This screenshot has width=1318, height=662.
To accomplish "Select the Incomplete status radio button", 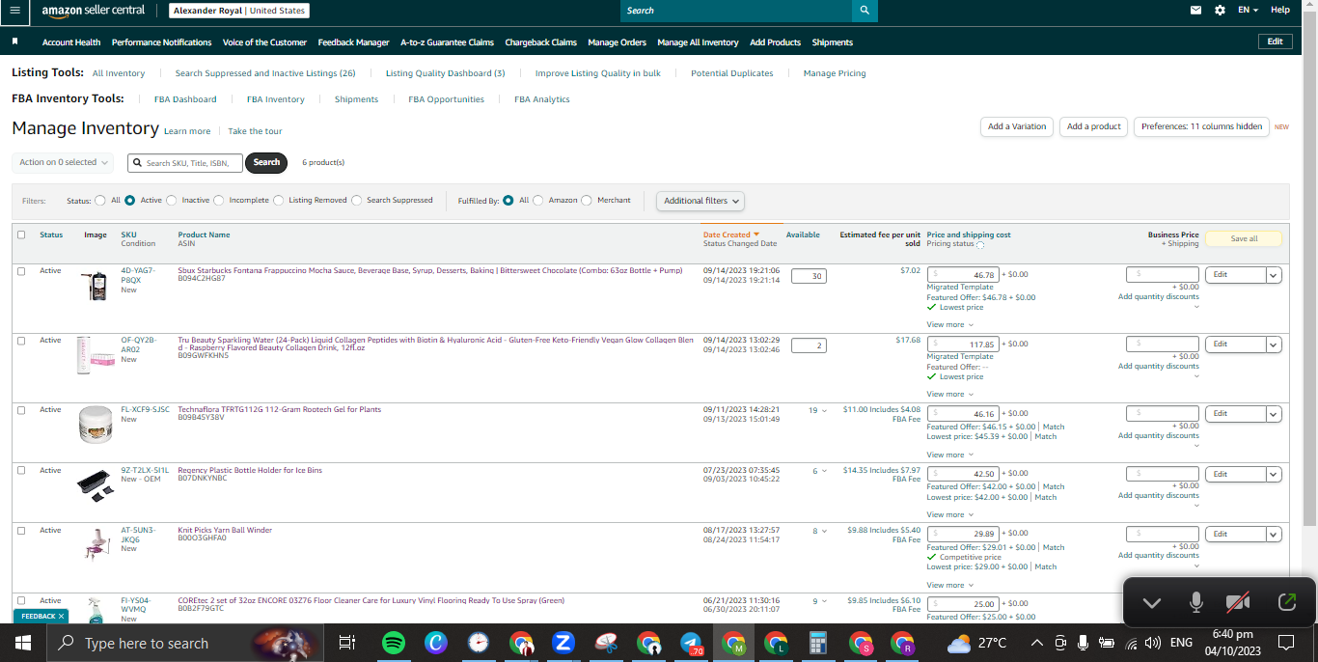I will [x=219, y=201].
